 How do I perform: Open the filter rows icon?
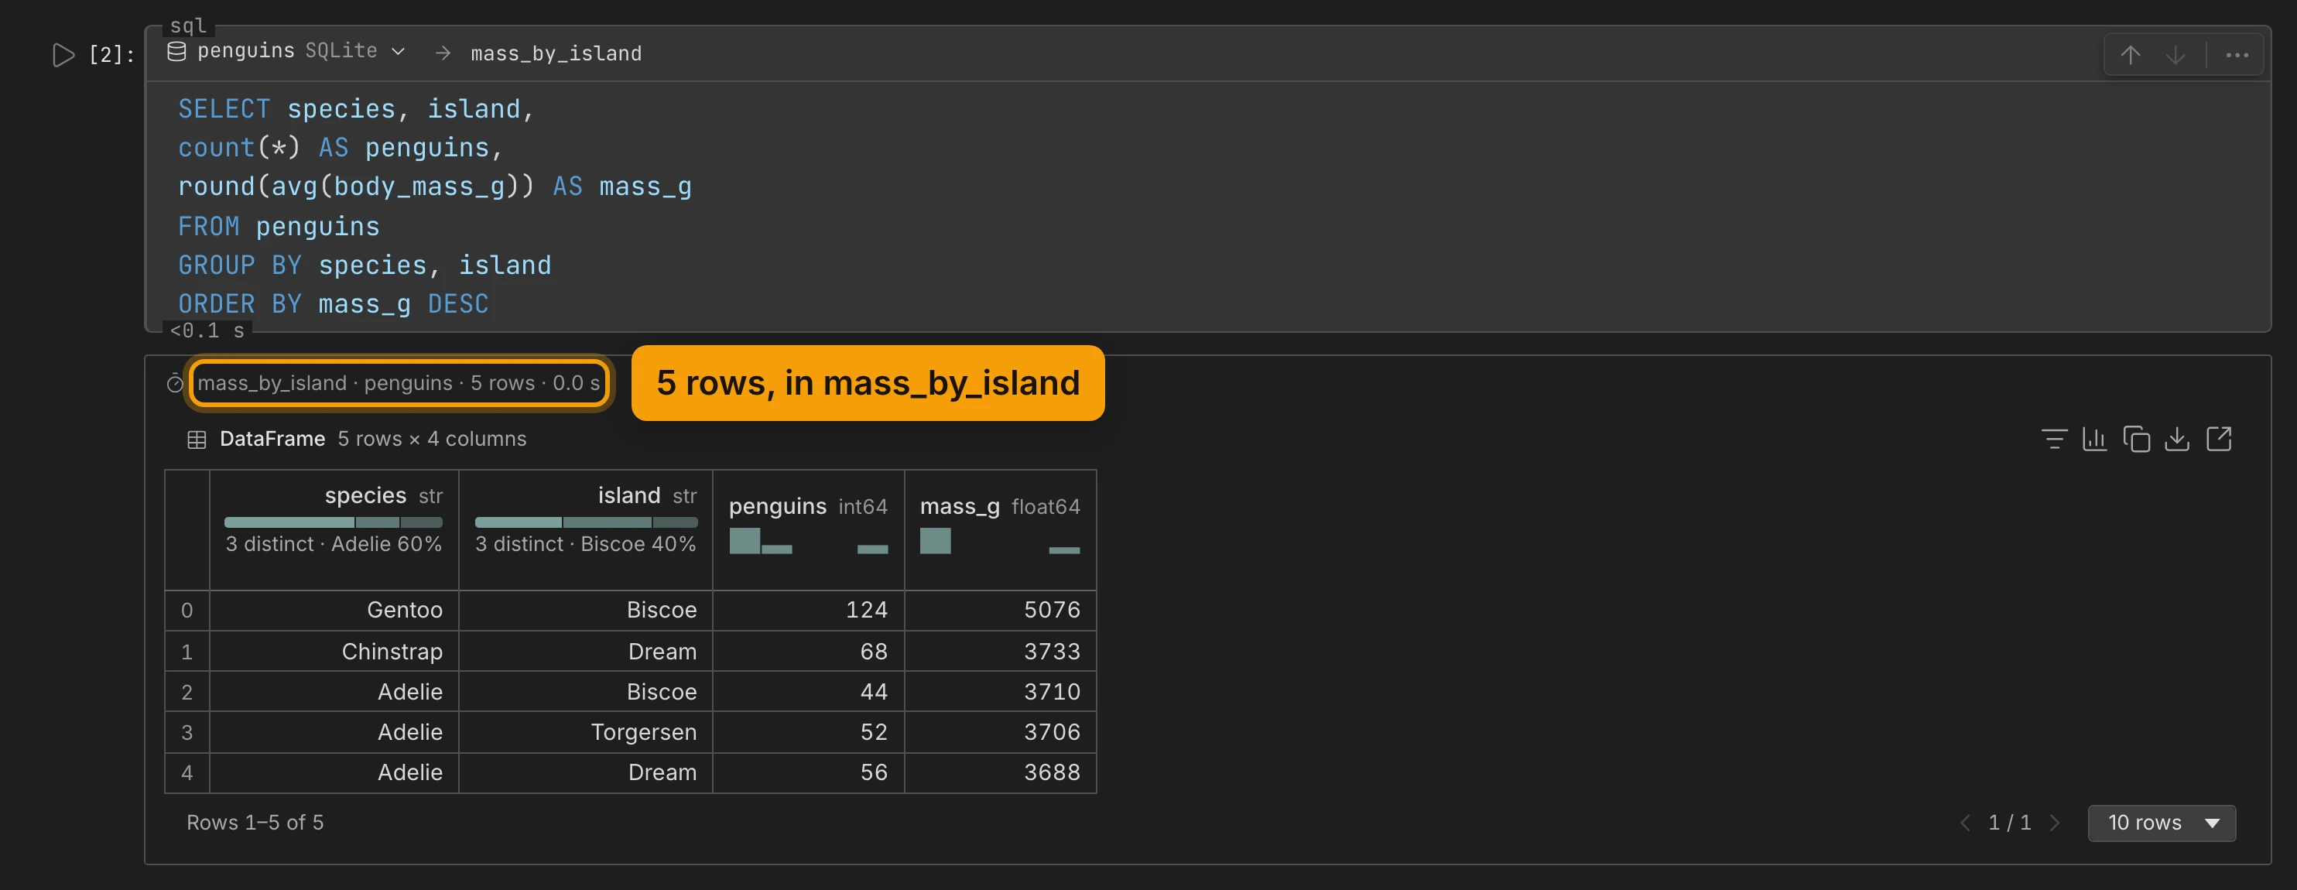(x=2053, y=439)
